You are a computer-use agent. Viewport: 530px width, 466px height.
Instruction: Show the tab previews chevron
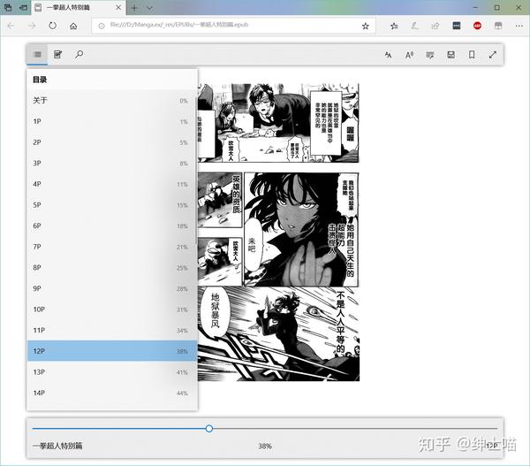pyautogui.click(x=149, y=8)
